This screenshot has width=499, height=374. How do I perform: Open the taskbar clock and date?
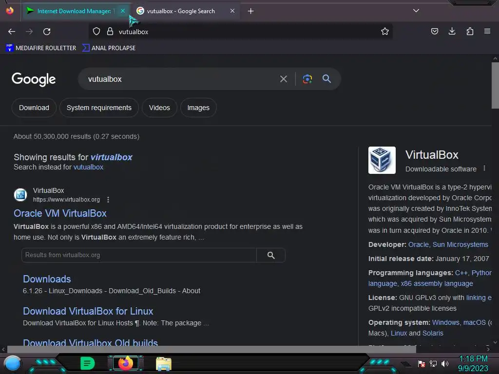point(473,363)
